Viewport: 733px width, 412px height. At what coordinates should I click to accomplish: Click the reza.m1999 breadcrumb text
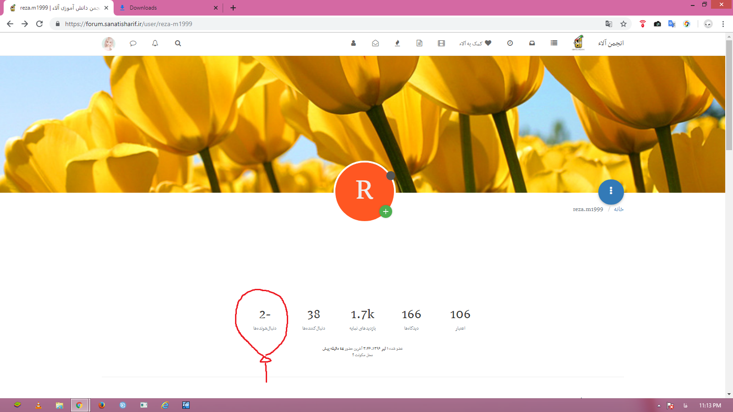pos(588,209)
